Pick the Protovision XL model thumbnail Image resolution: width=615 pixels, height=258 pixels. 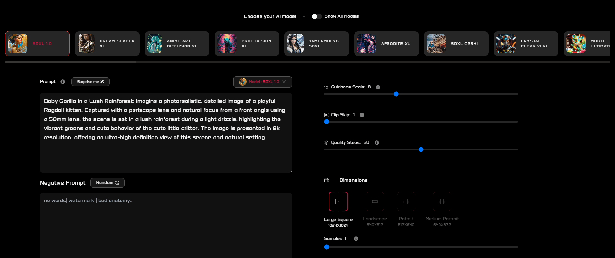pyautogui.click(x=227, y=44)
